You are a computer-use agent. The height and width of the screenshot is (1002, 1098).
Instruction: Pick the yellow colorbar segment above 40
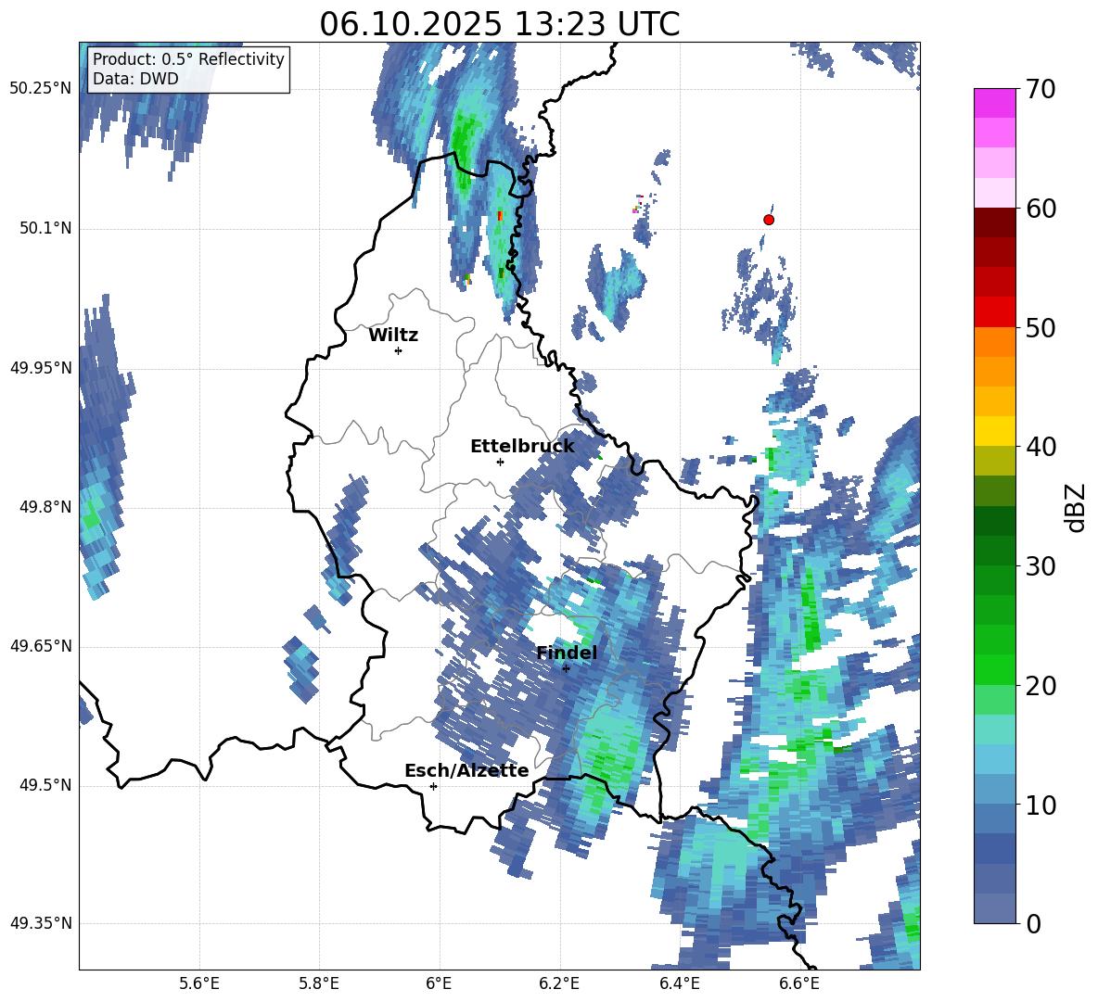tap(995, 431)
